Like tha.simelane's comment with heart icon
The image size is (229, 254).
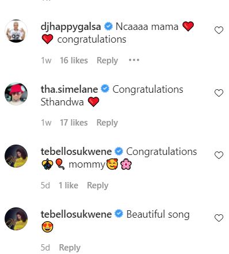pos(219,93)
